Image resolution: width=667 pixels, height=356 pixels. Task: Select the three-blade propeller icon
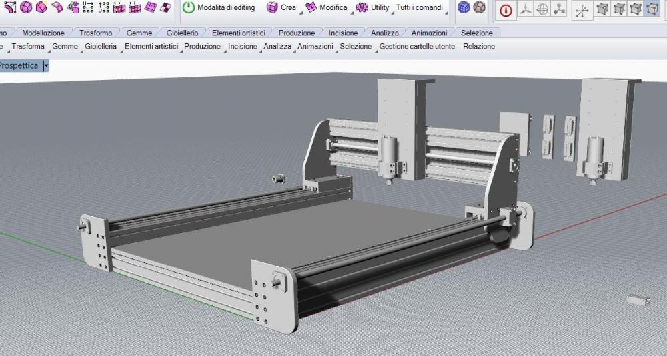[526, 10]
